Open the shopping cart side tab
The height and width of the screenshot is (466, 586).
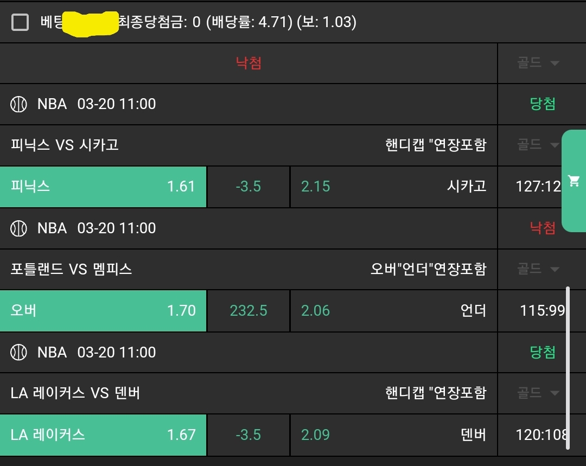pos(574,181)
